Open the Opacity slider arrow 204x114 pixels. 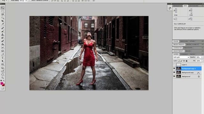click(x=202, y=57)
